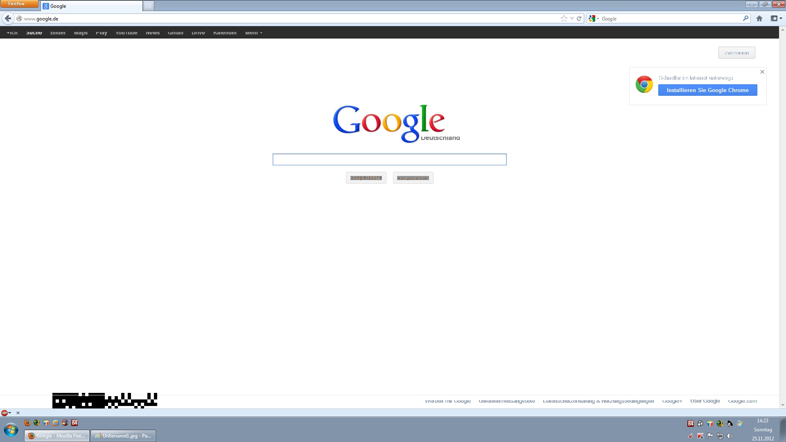The width and height of the screenshot is (786, 442).
Task: Expand the search engine selector dropdown
Action: coord(594,18)
